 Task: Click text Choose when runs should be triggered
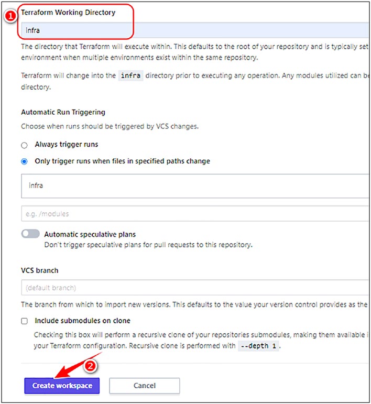coord(110,126)
